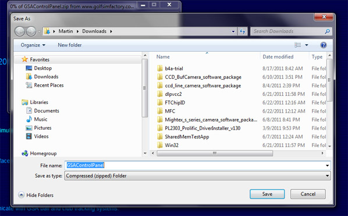Click the horizontal scrollbar of file list
This screenshot has height=216, width=348.
coord(215,153)
